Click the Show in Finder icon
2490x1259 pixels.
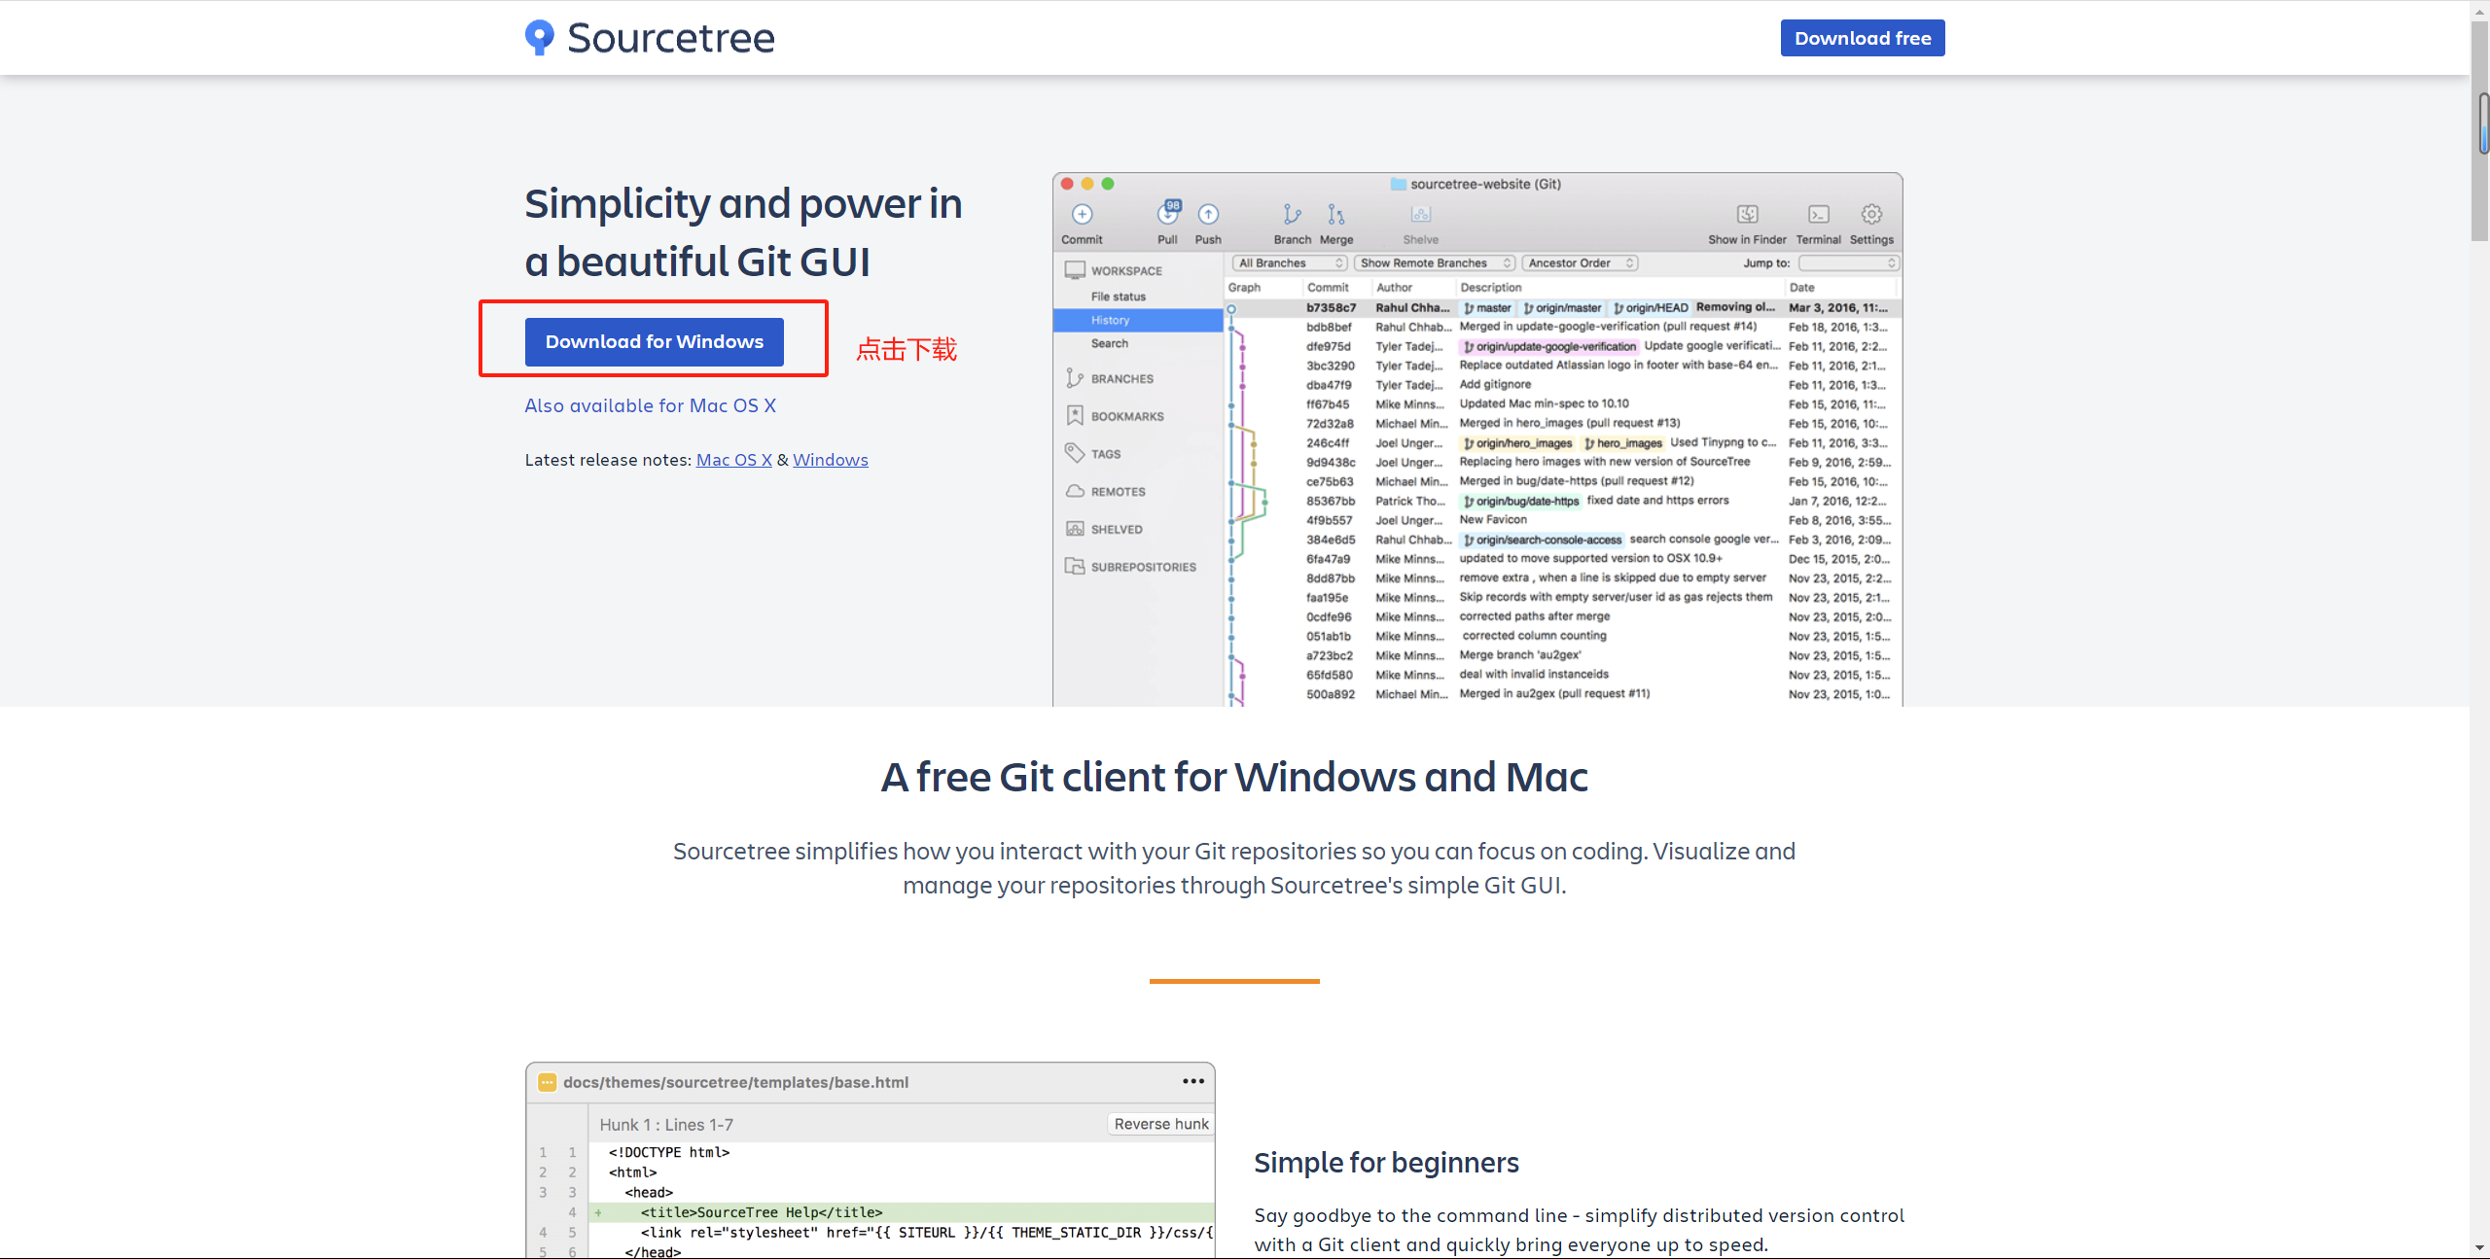tap(1747, 214)
